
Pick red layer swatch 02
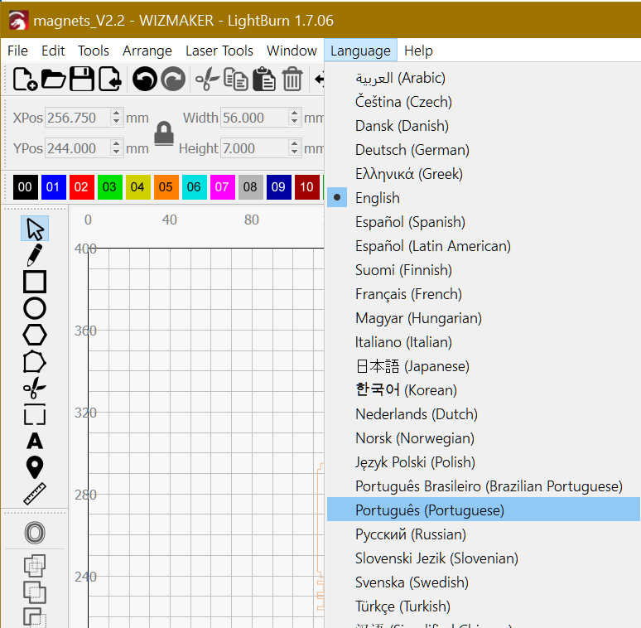[x=82, y=187]
